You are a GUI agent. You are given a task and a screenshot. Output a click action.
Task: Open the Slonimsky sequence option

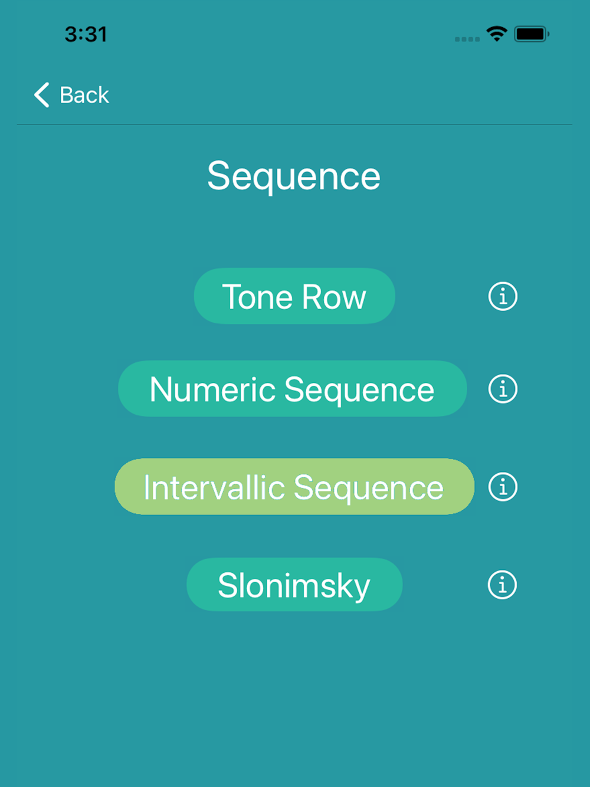click(x=294, y=585)
